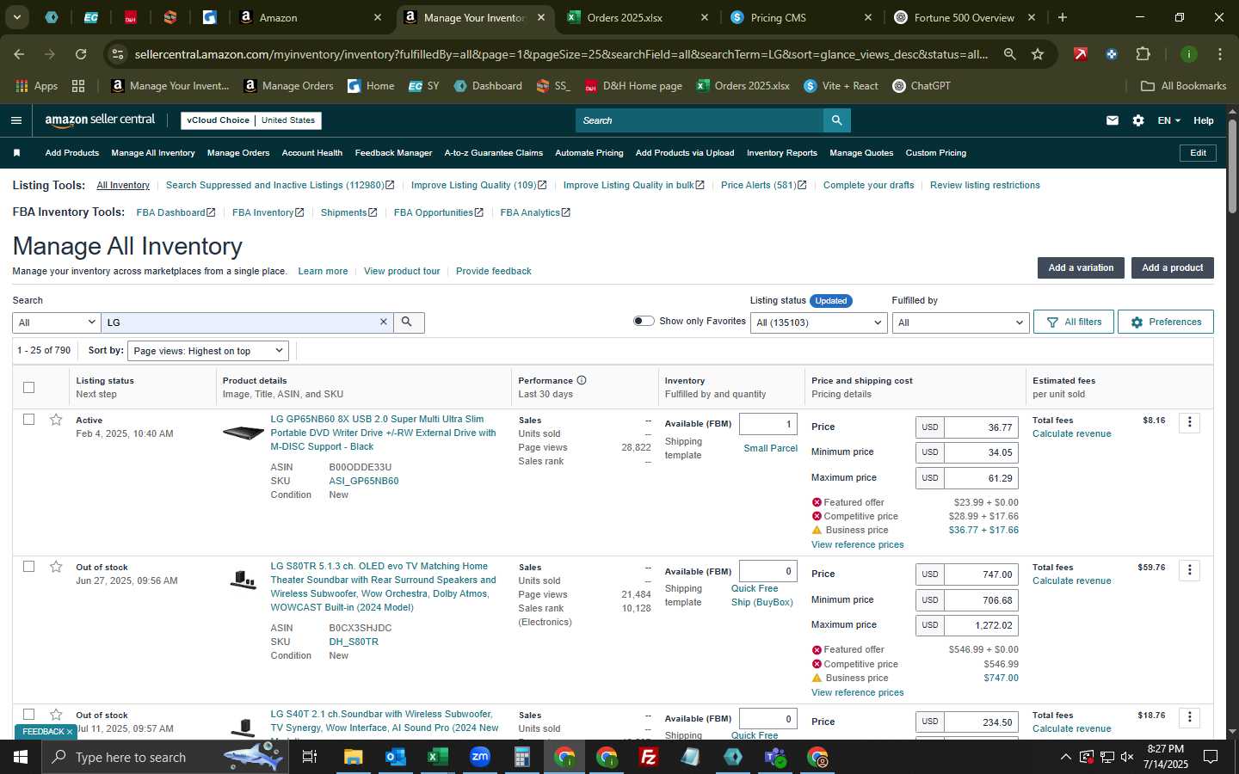
Task: Open Seller Central settings gear
Action: (1138, 120)
